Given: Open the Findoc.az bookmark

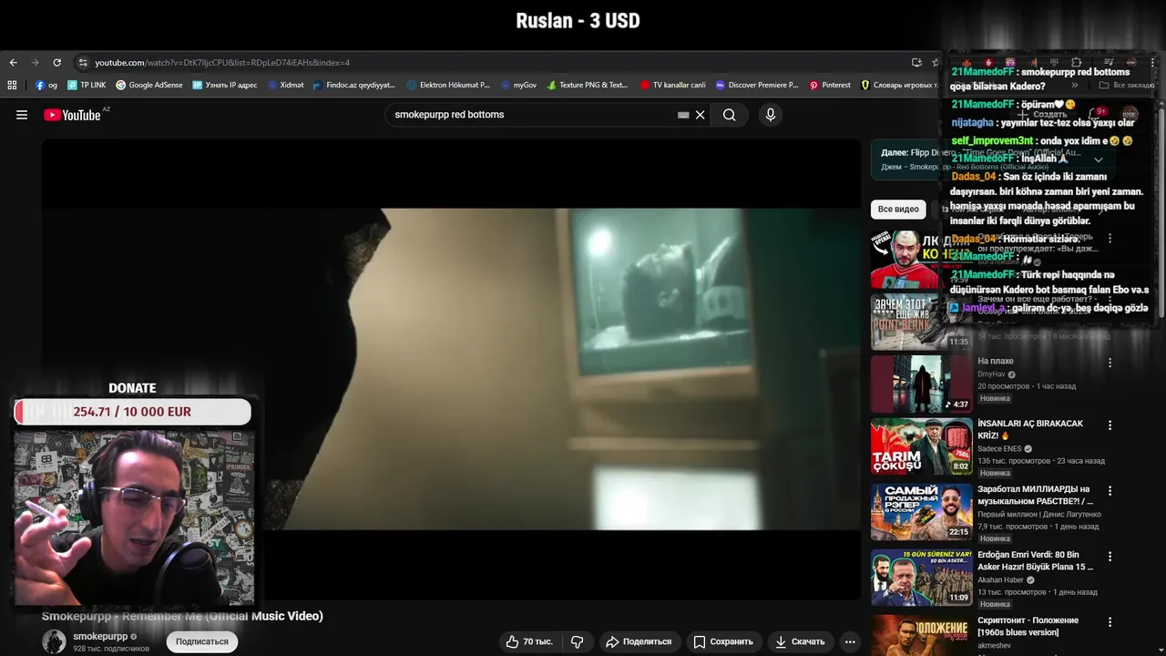Looking at the screenshot, I should click(x=353, y=85).
